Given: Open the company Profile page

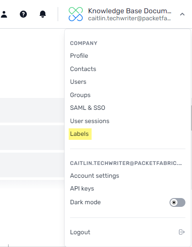Looking at the screenshot, I should (x=79, y=56).
